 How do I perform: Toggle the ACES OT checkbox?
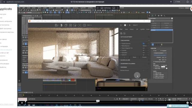click(121, 55)
